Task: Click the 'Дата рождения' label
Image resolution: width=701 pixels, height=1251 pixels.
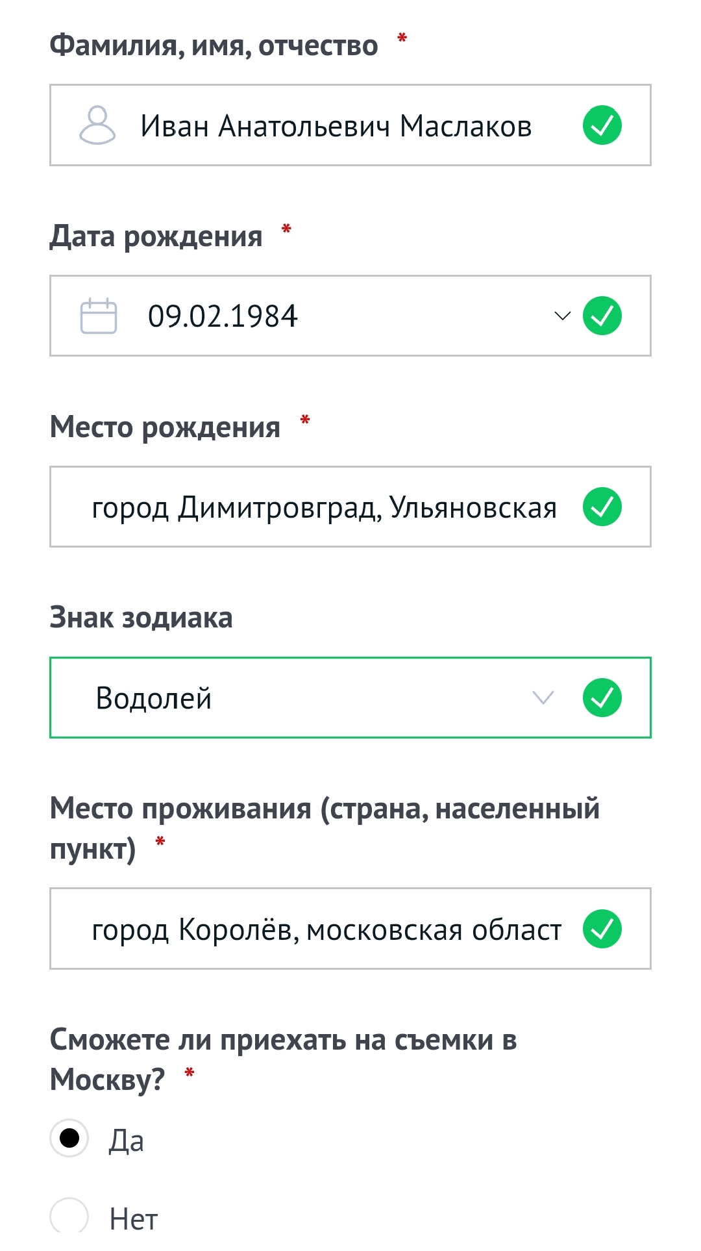Action: [156, 236]
